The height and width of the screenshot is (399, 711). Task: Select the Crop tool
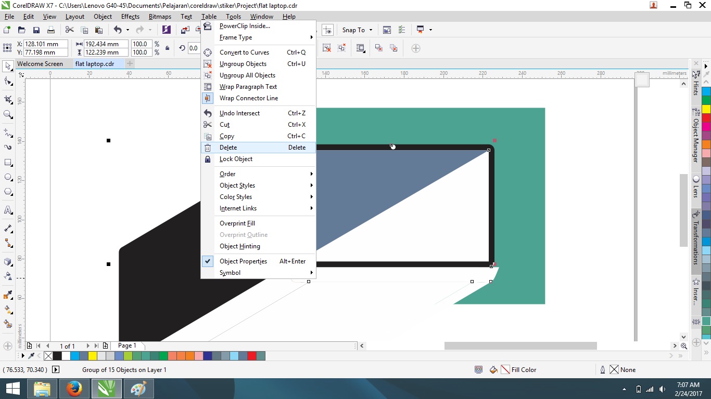point(8,99)
